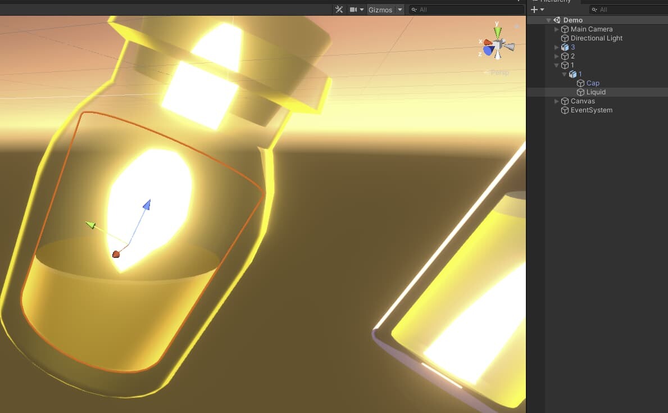Click the EventSystem cube icon

pyautogui.click(x=564, y=110)
